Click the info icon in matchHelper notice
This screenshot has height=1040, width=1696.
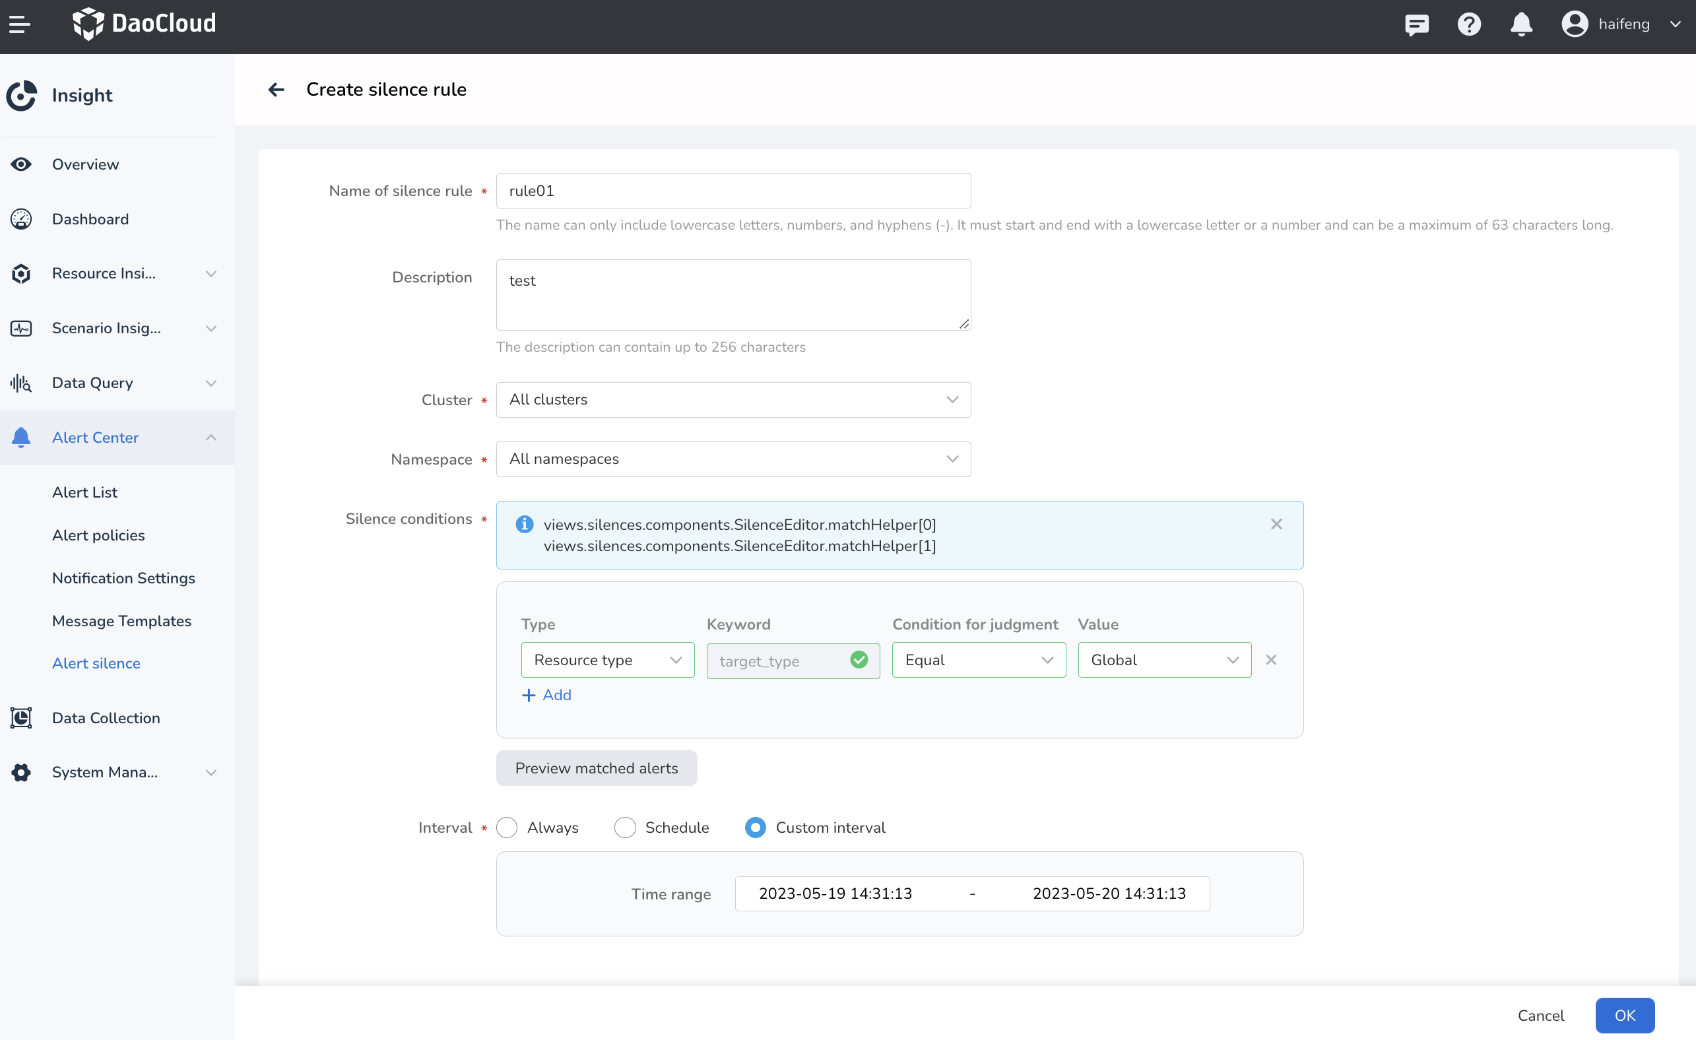(x=525, y=525)
